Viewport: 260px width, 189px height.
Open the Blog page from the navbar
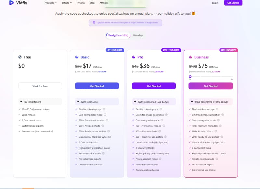92,3
